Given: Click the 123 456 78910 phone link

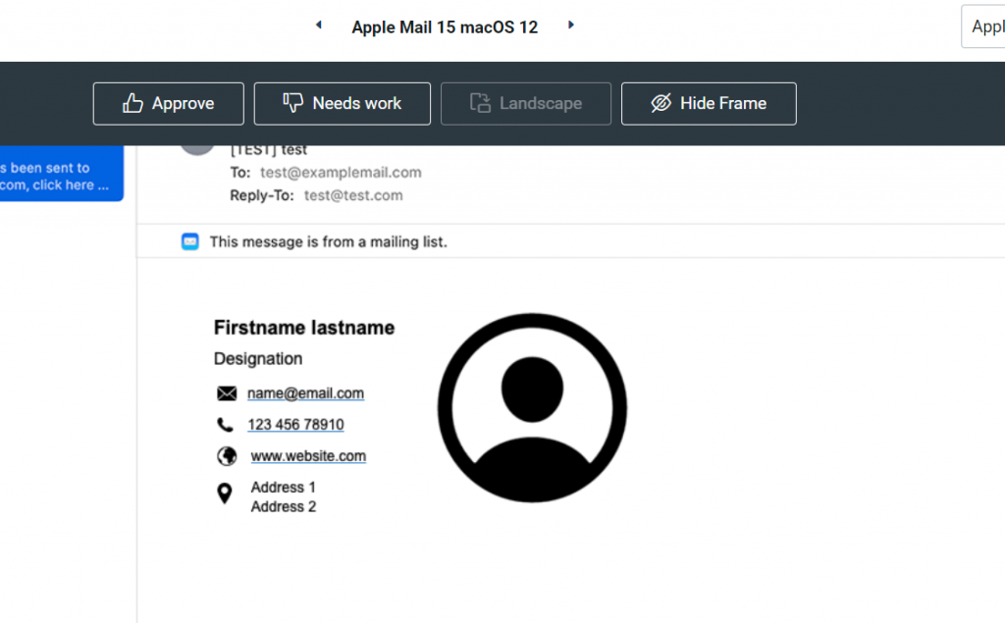Looking at the screenshot, I should [295, 425].
